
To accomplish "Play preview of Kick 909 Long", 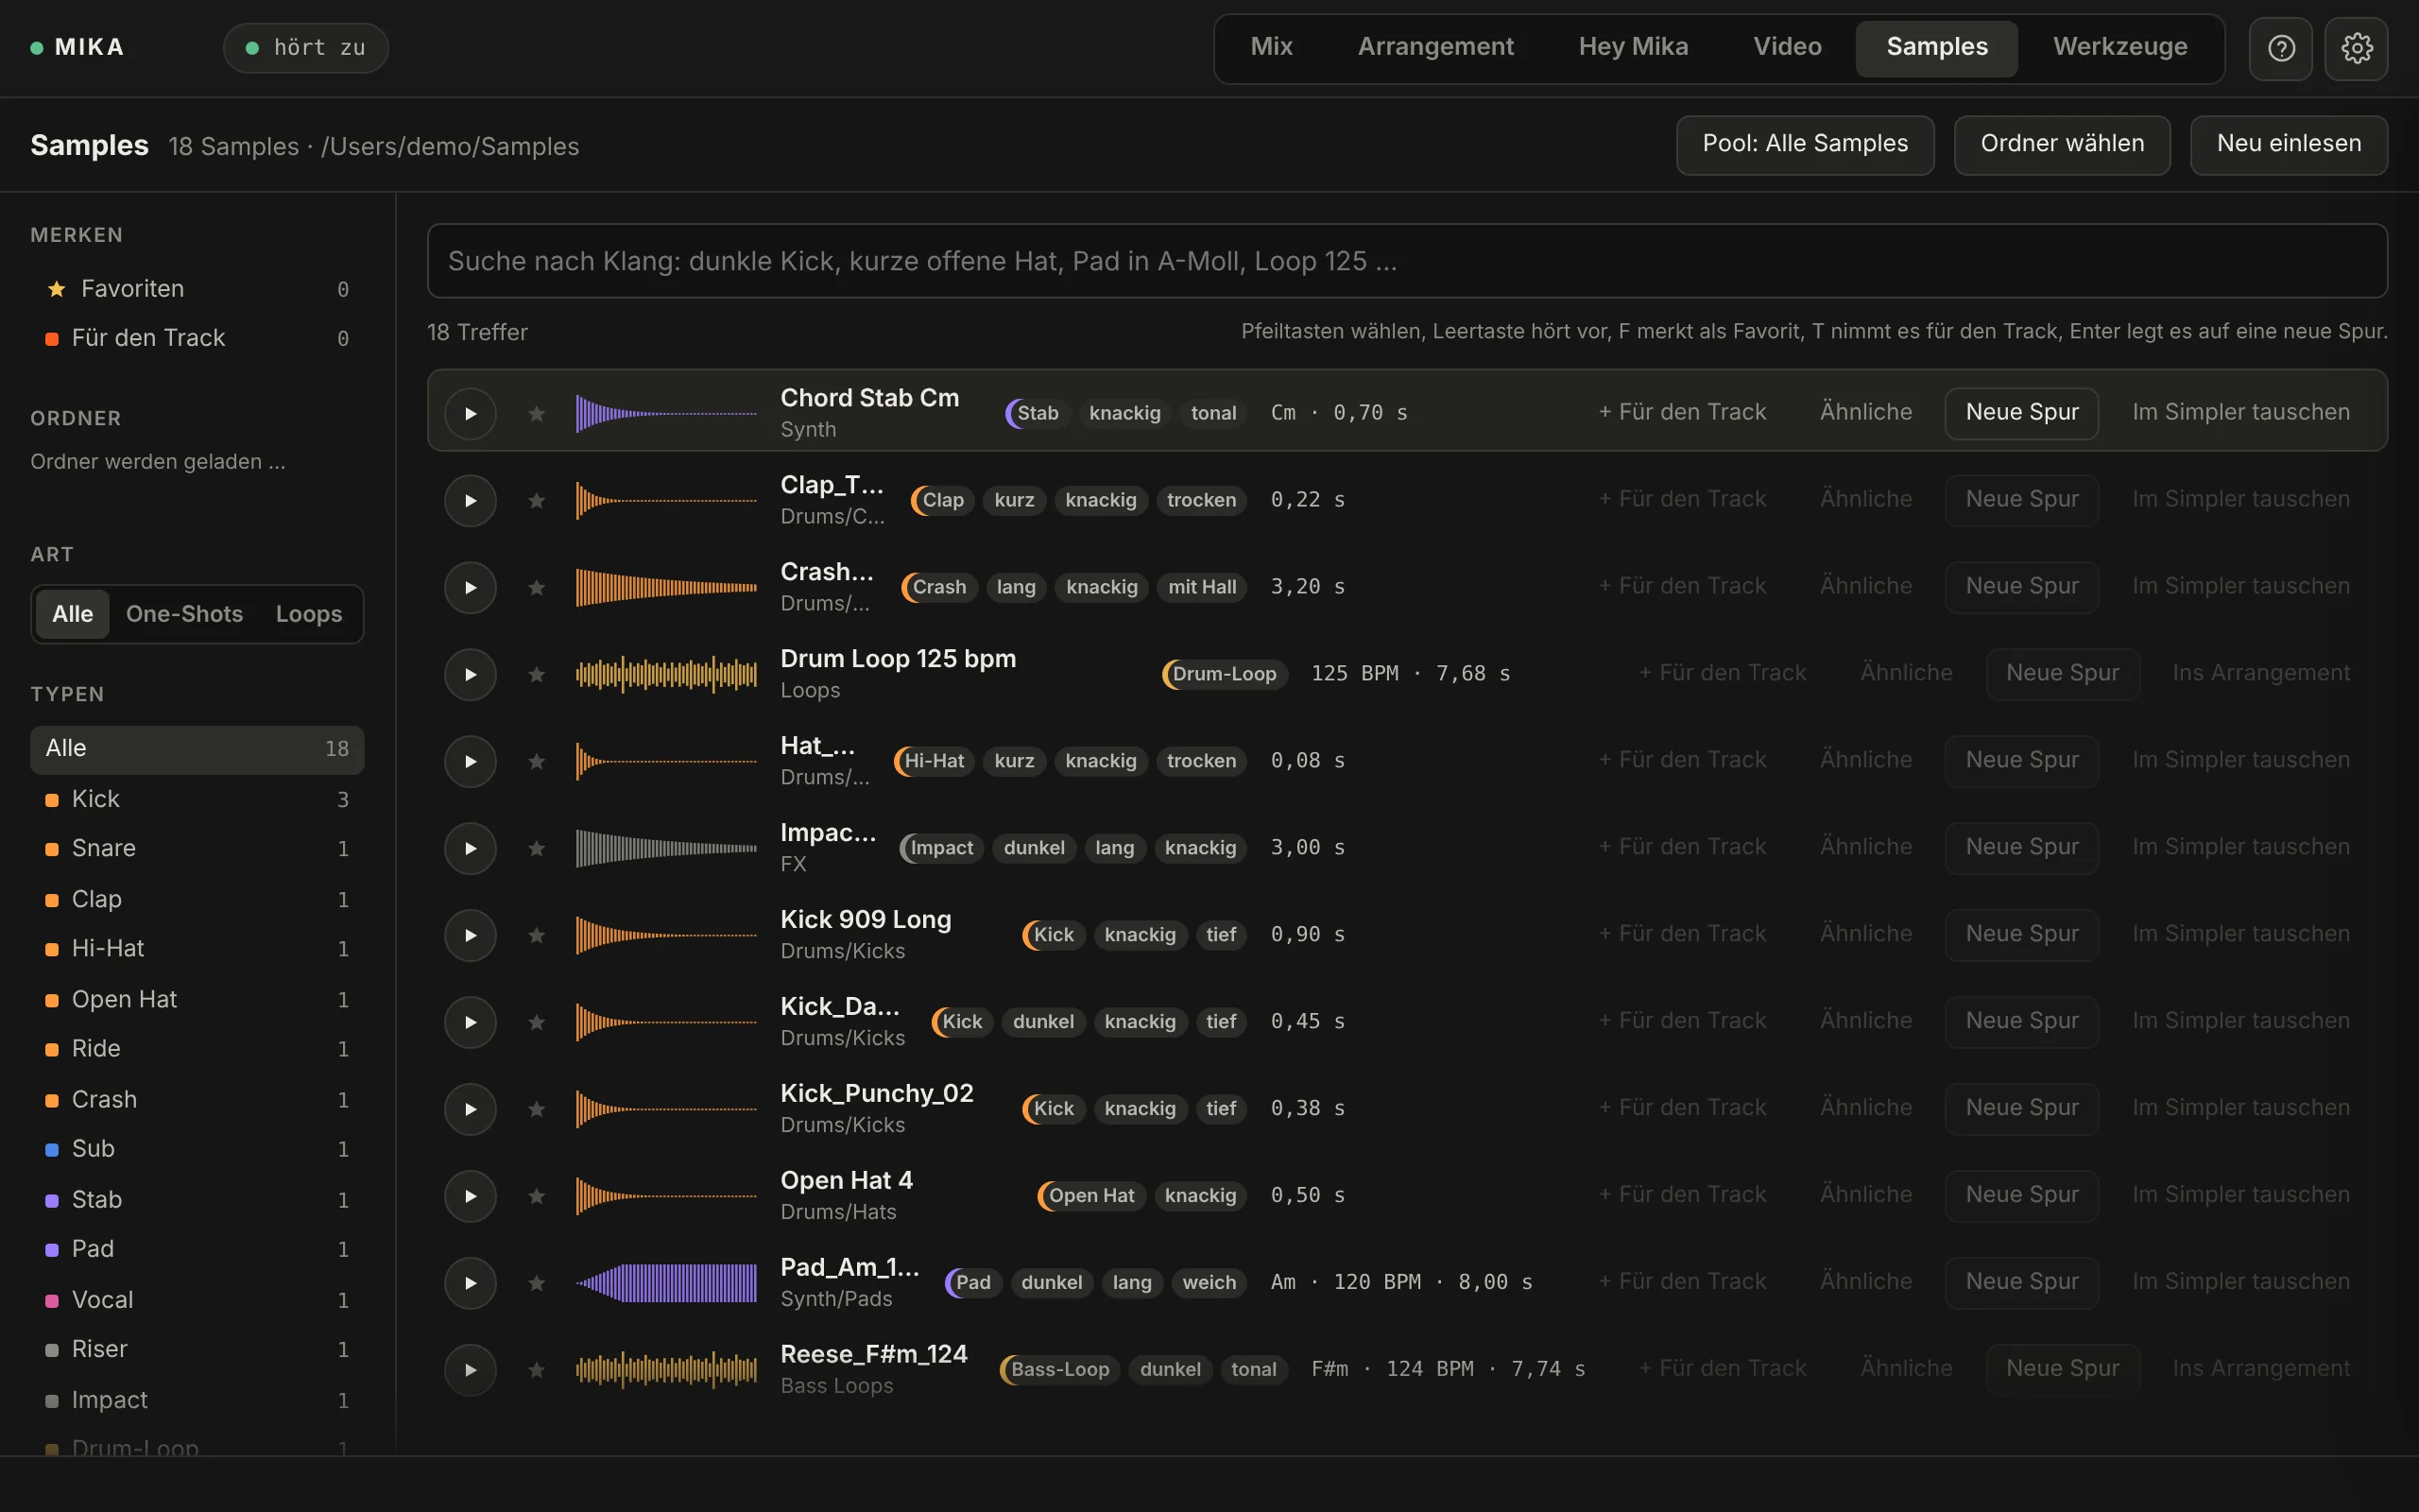I will (471, 935).
